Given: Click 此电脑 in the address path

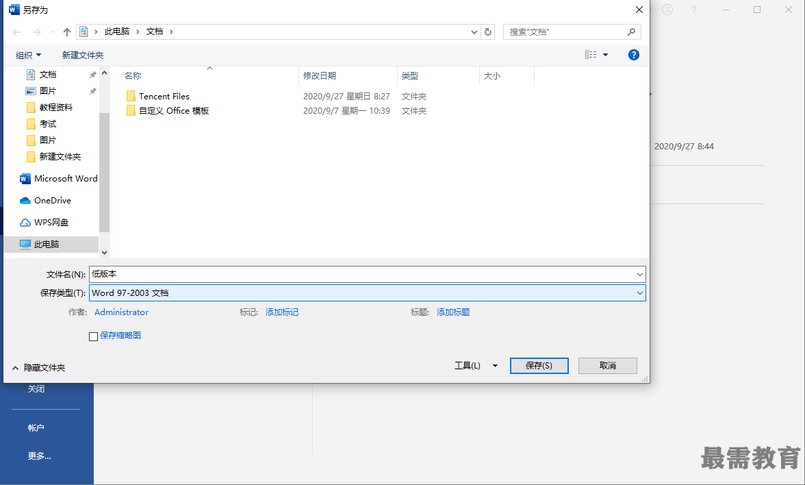Looking at the screenshot, I should coord(117,32).
